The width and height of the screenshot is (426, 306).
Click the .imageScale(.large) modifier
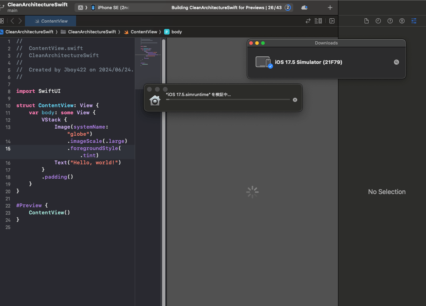tap(97, 141)
